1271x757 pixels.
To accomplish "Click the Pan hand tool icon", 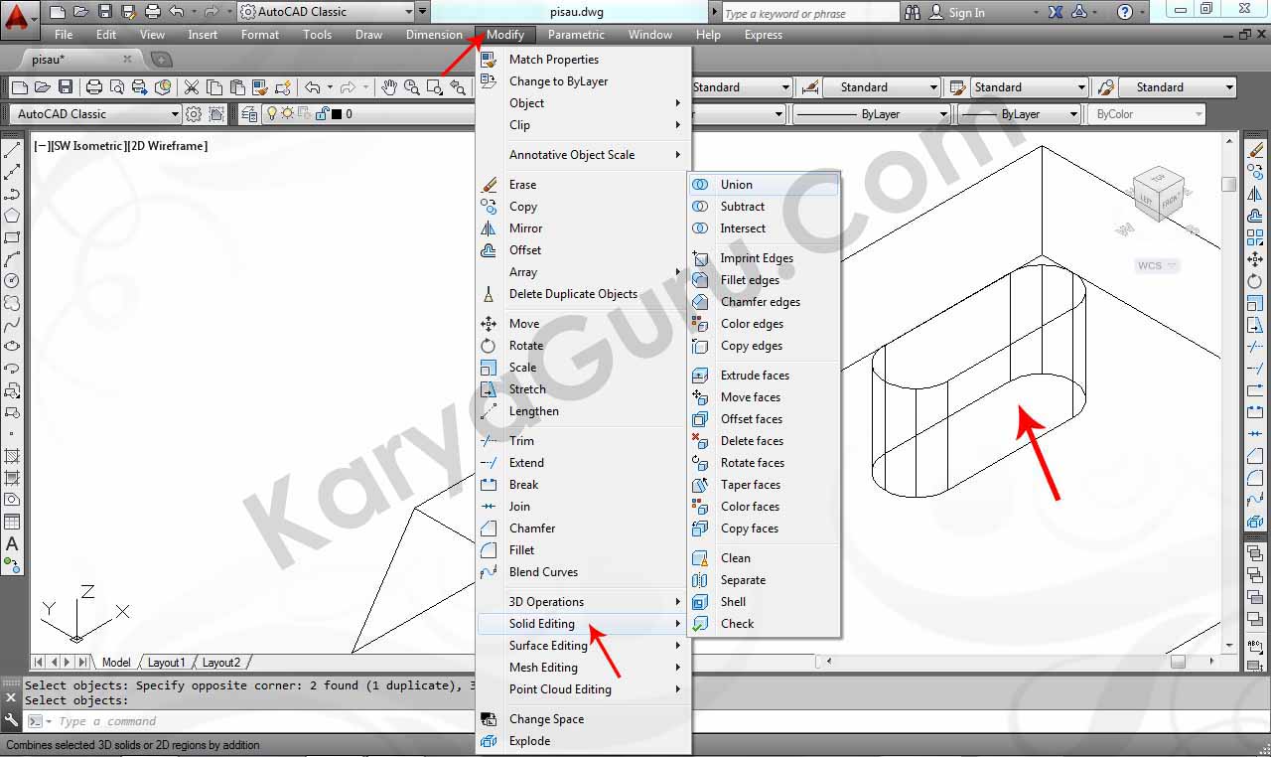I will [x=389, y=87].
